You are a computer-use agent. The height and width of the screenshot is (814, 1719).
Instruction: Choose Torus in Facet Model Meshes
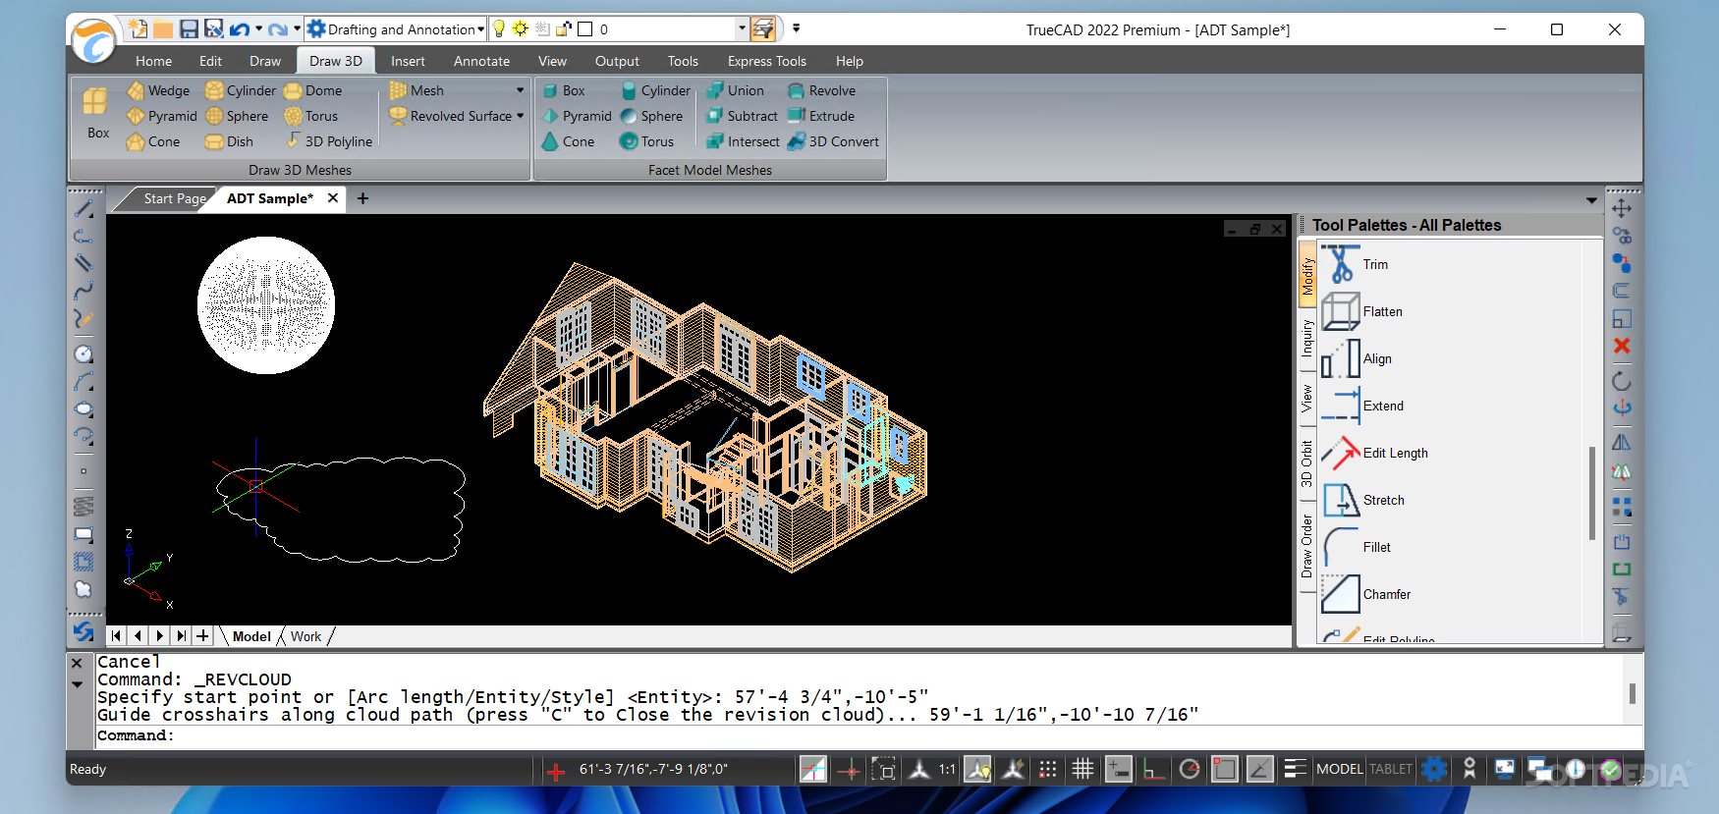(646, 141)
